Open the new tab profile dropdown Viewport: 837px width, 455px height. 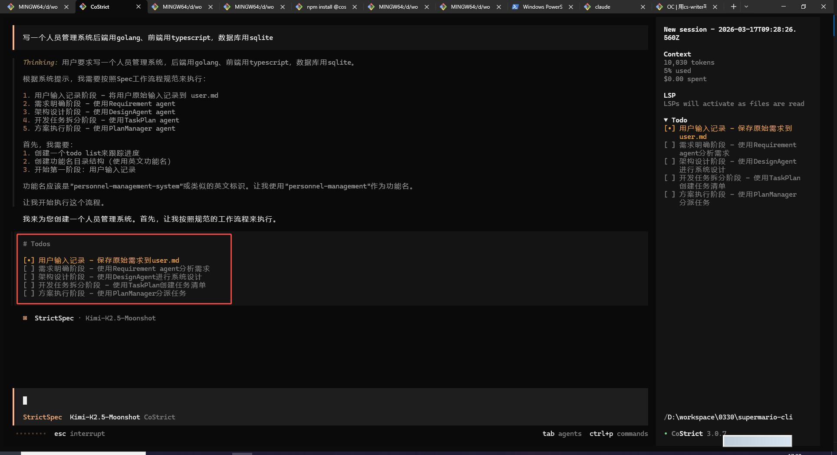point(746,7)
